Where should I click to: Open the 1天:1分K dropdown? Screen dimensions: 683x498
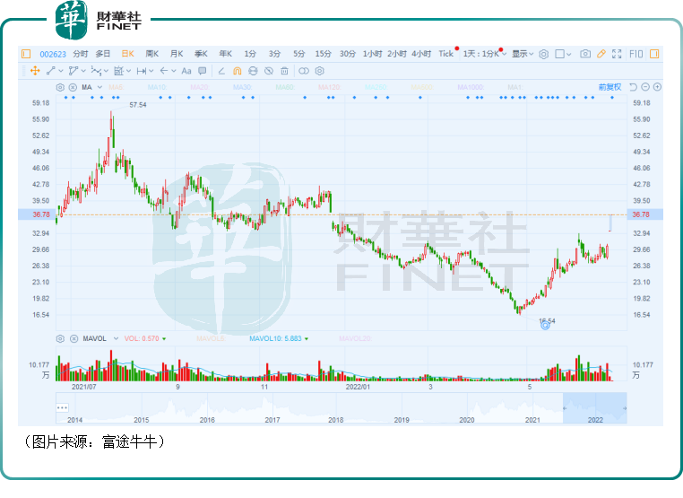point(484,54)
